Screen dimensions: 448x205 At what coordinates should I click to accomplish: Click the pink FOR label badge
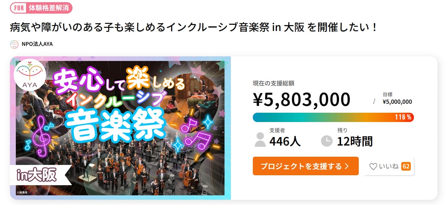pyautogui.click(x=19, y=8)
